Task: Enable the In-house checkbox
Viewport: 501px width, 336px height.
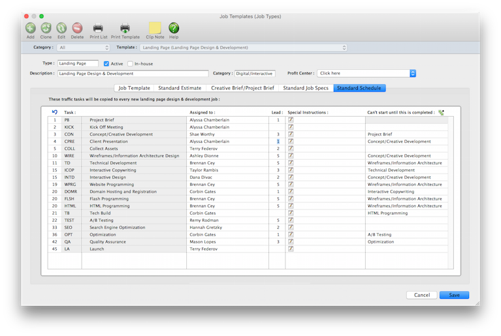Action: coord(130,64)
